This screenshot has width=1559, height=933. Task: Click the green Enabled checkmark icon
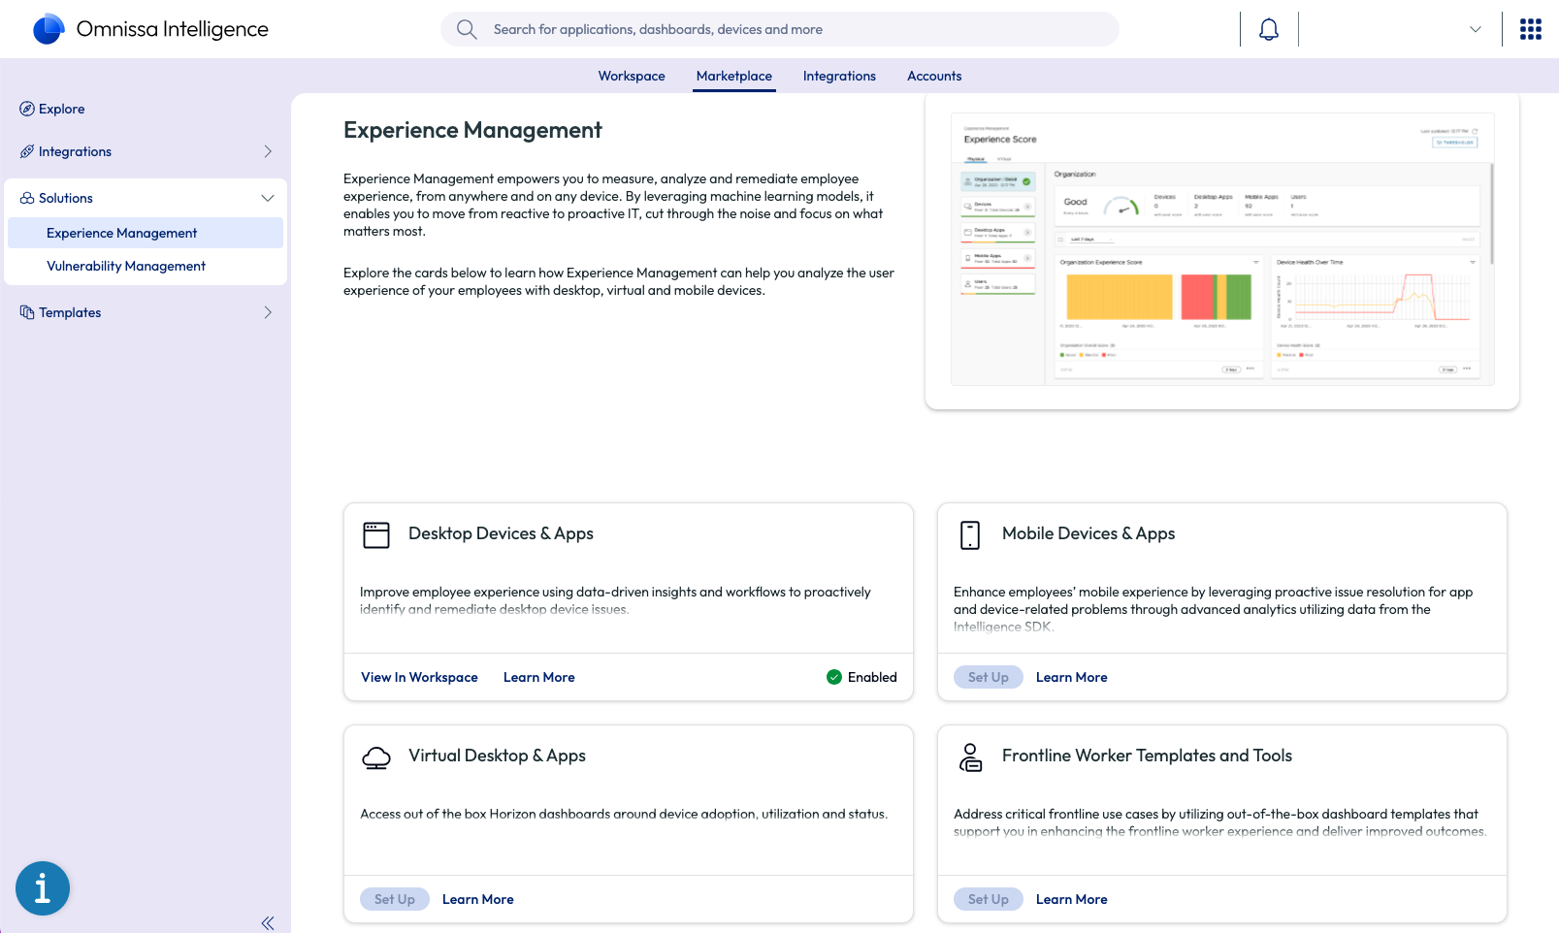(x=834, y=677)
